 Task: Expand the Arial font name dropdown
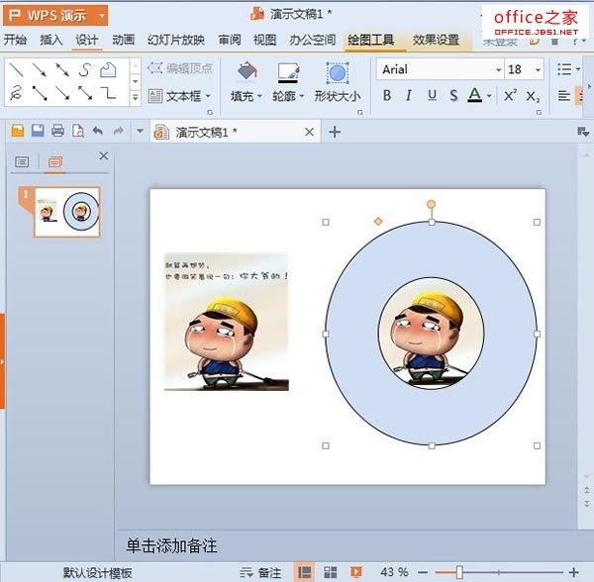(x=497, y=69)
